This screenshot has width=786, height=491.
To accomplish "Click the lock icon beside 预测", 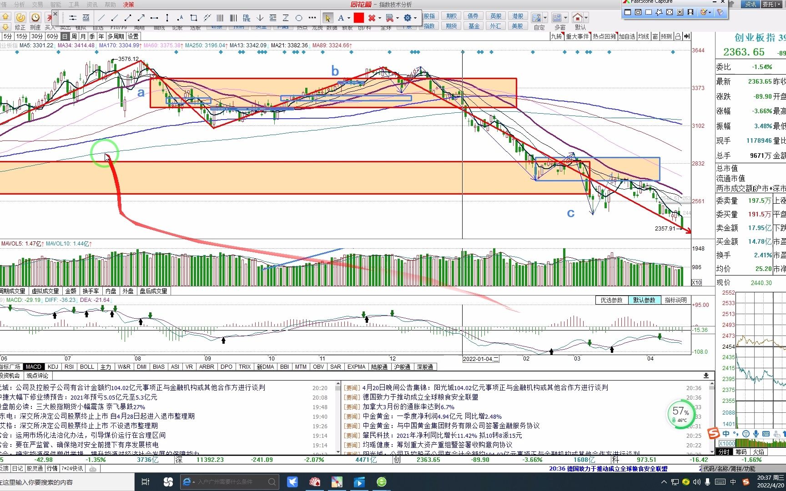I will pyautogui.click(x=678, y=36).
